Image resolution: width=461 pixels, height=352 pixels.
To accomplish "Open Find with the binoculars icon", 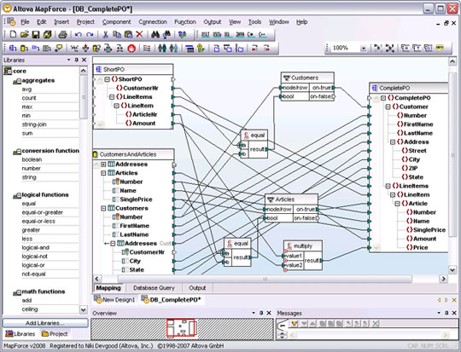I will click(155, 35).
